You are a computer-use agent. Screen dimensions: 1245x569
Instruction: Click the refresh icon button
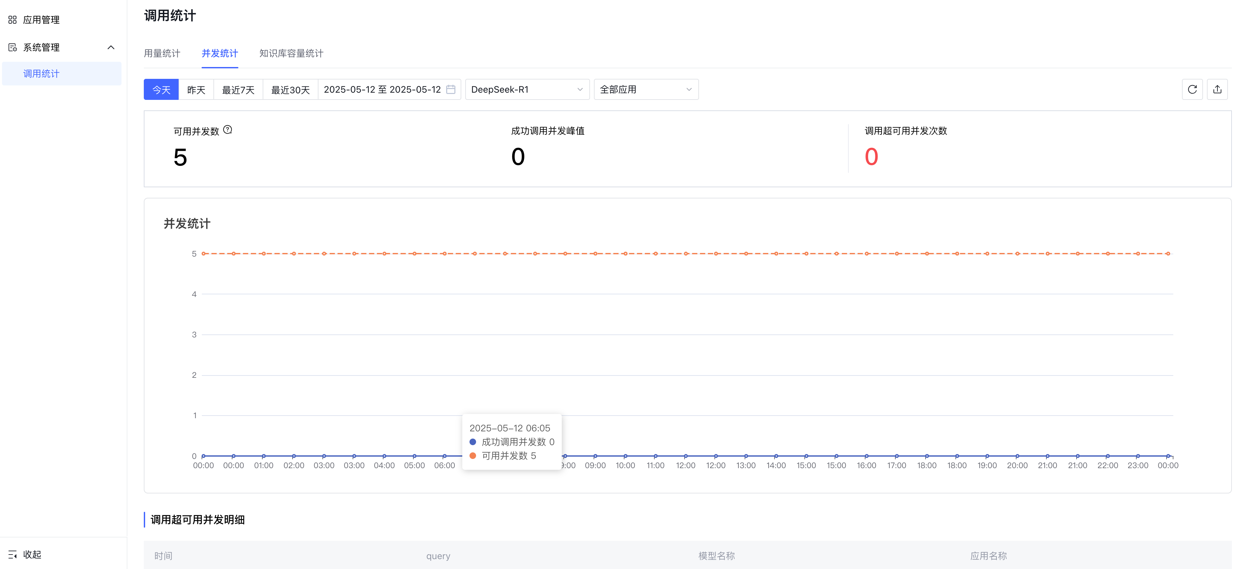[x=1192, y=89]
